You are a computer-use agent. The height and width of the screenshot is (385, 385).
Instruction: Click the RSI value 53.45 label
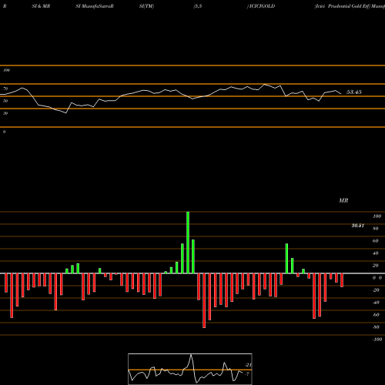click(354, 92)
